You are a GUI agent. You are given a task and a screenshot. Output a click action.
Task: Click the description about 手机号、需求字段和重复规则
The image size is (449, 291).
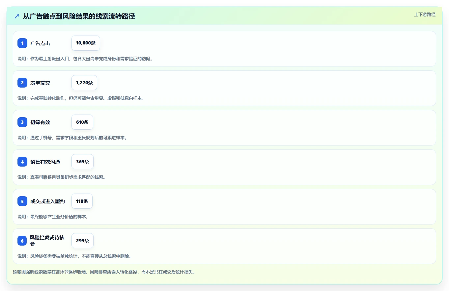point(72,138)
